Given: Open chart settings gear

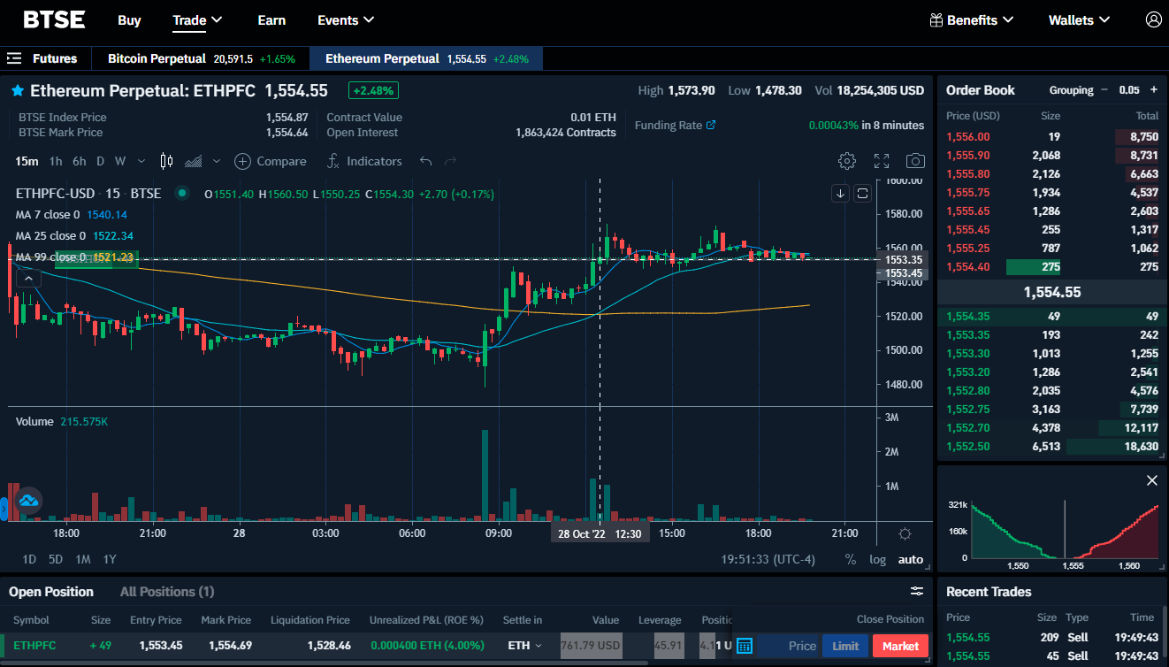Looking at the screenshot, I should [x=847, y=161].
